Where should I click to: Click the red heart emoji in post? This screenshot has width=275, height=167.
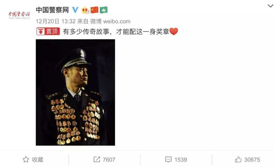click(x=174, y=31)
